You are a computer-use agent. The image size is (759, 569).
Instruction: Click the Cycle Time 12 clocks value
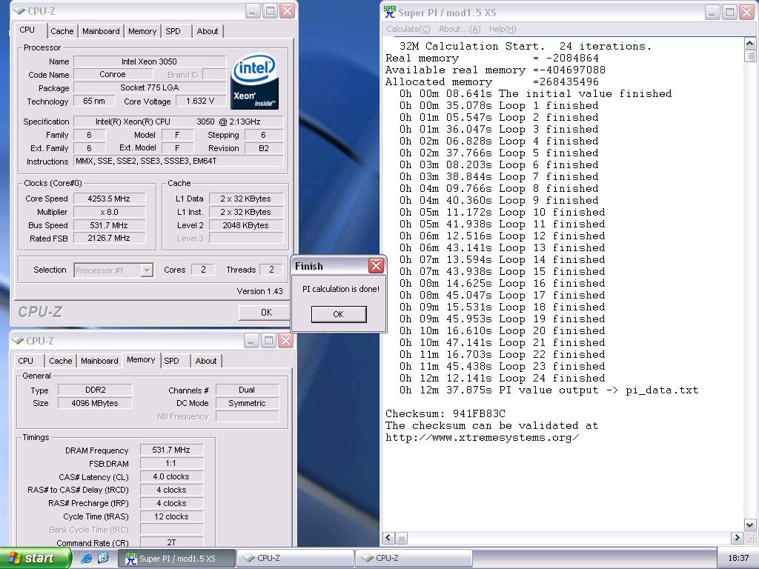click(x=171, y=516)
